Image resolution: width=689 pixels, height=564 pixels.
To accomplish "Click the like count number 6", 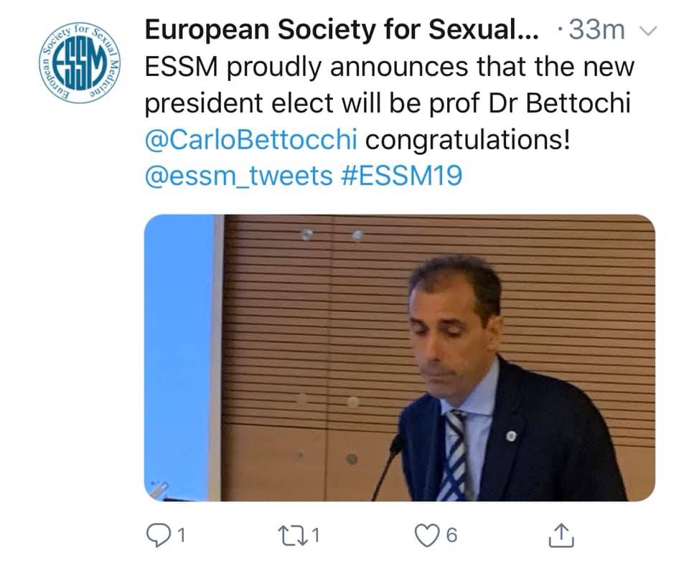I will 451,535.
